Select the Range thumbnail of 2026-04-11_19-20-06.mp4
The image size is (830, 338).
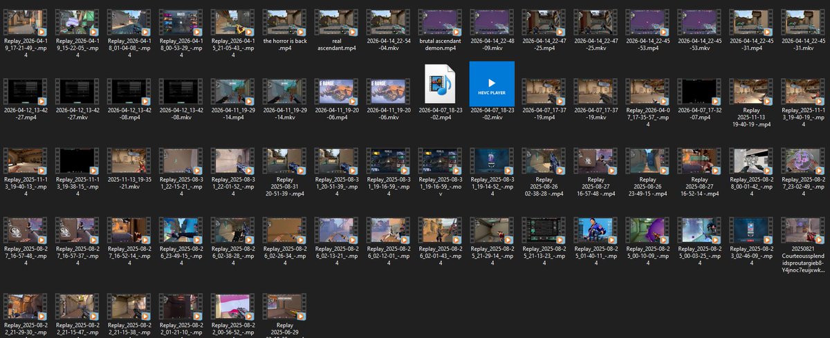[336, 92]
